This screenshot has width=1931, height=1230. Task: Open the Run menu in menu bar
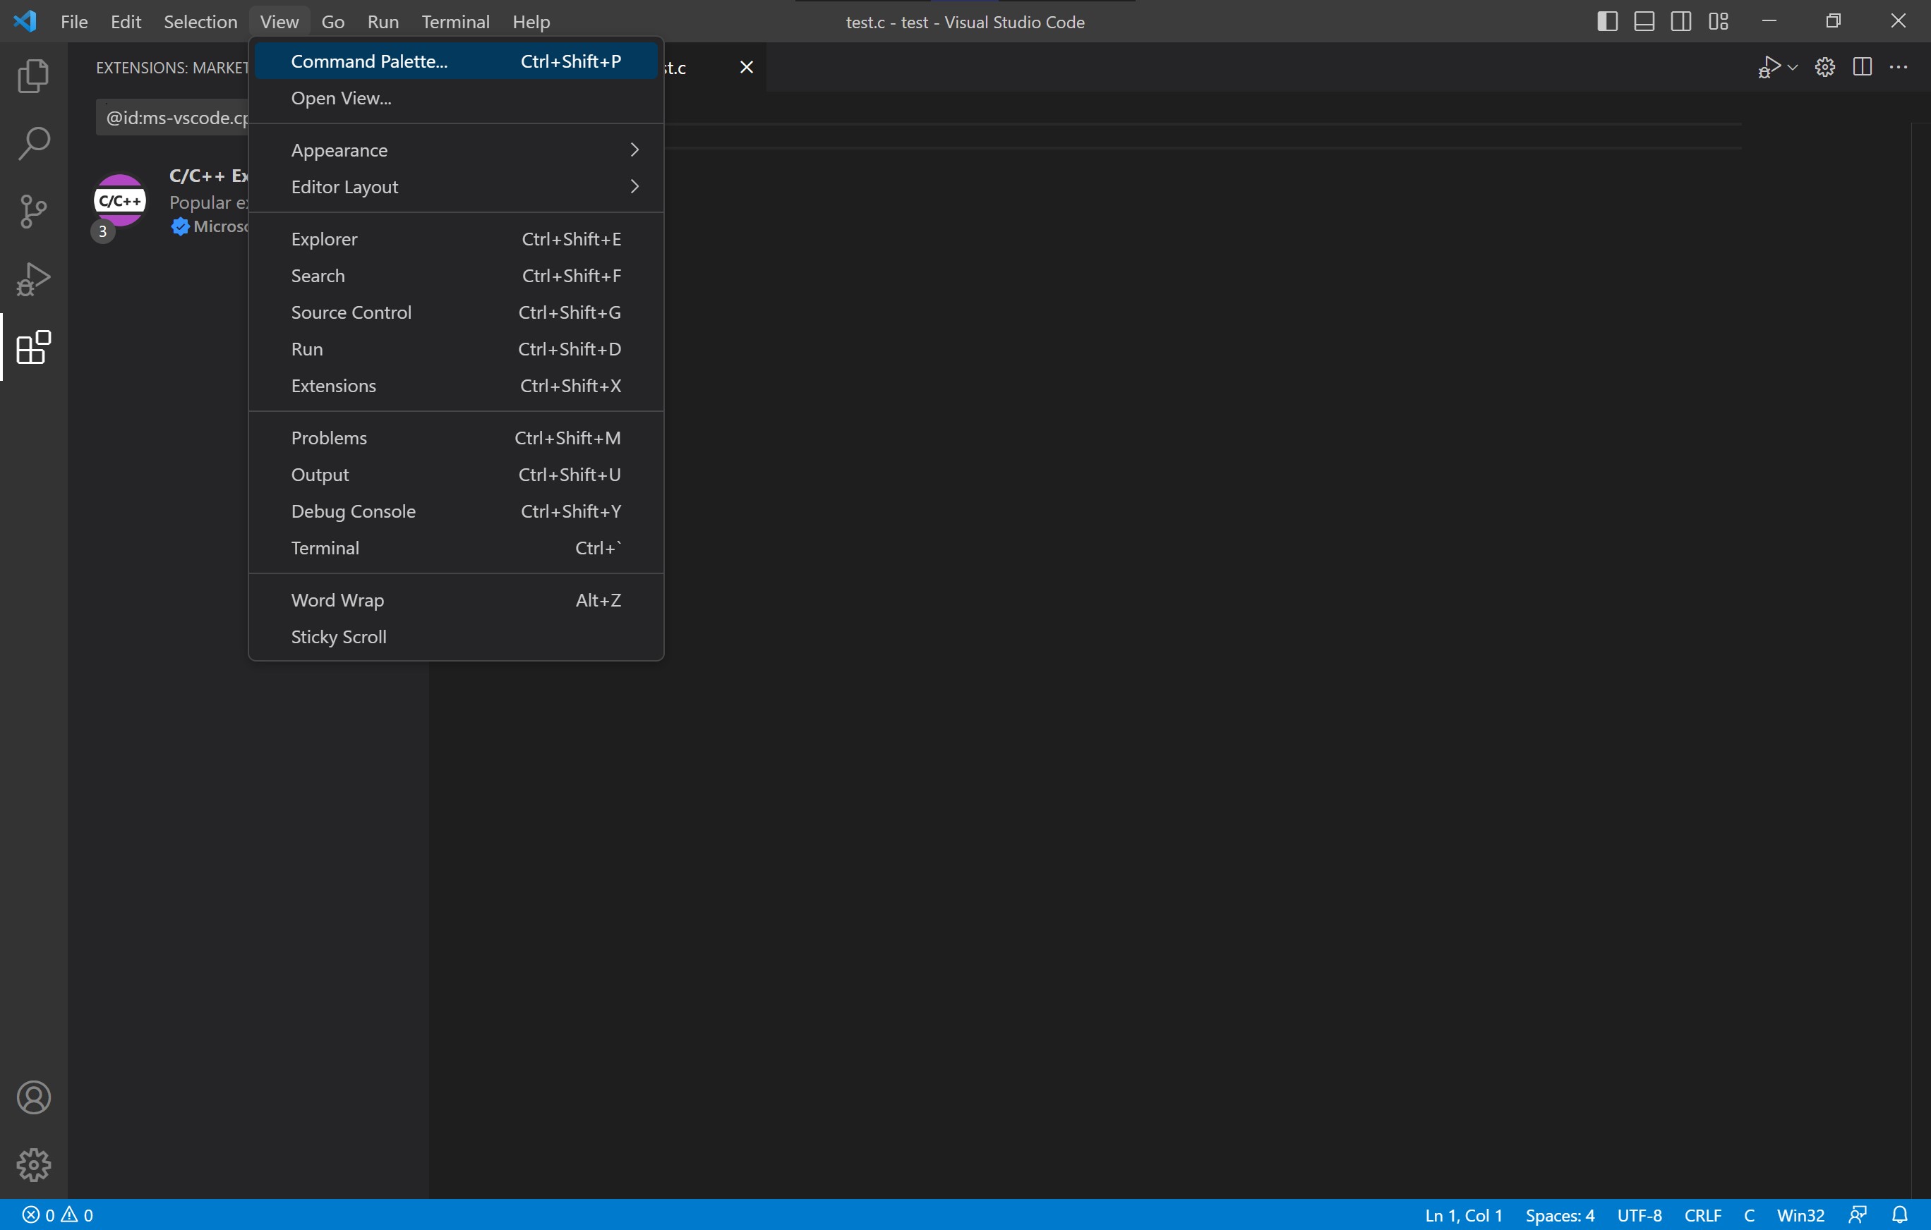pyautogui.click(x=383, y=22)
